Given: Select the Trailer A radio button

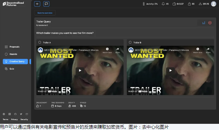Looking at the screenshot, I should pyautogui.click(x=40, y=42).
